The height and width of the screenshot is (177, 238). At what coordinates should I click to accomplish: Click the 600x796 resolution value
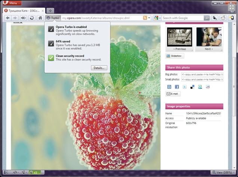coord(191,123)
